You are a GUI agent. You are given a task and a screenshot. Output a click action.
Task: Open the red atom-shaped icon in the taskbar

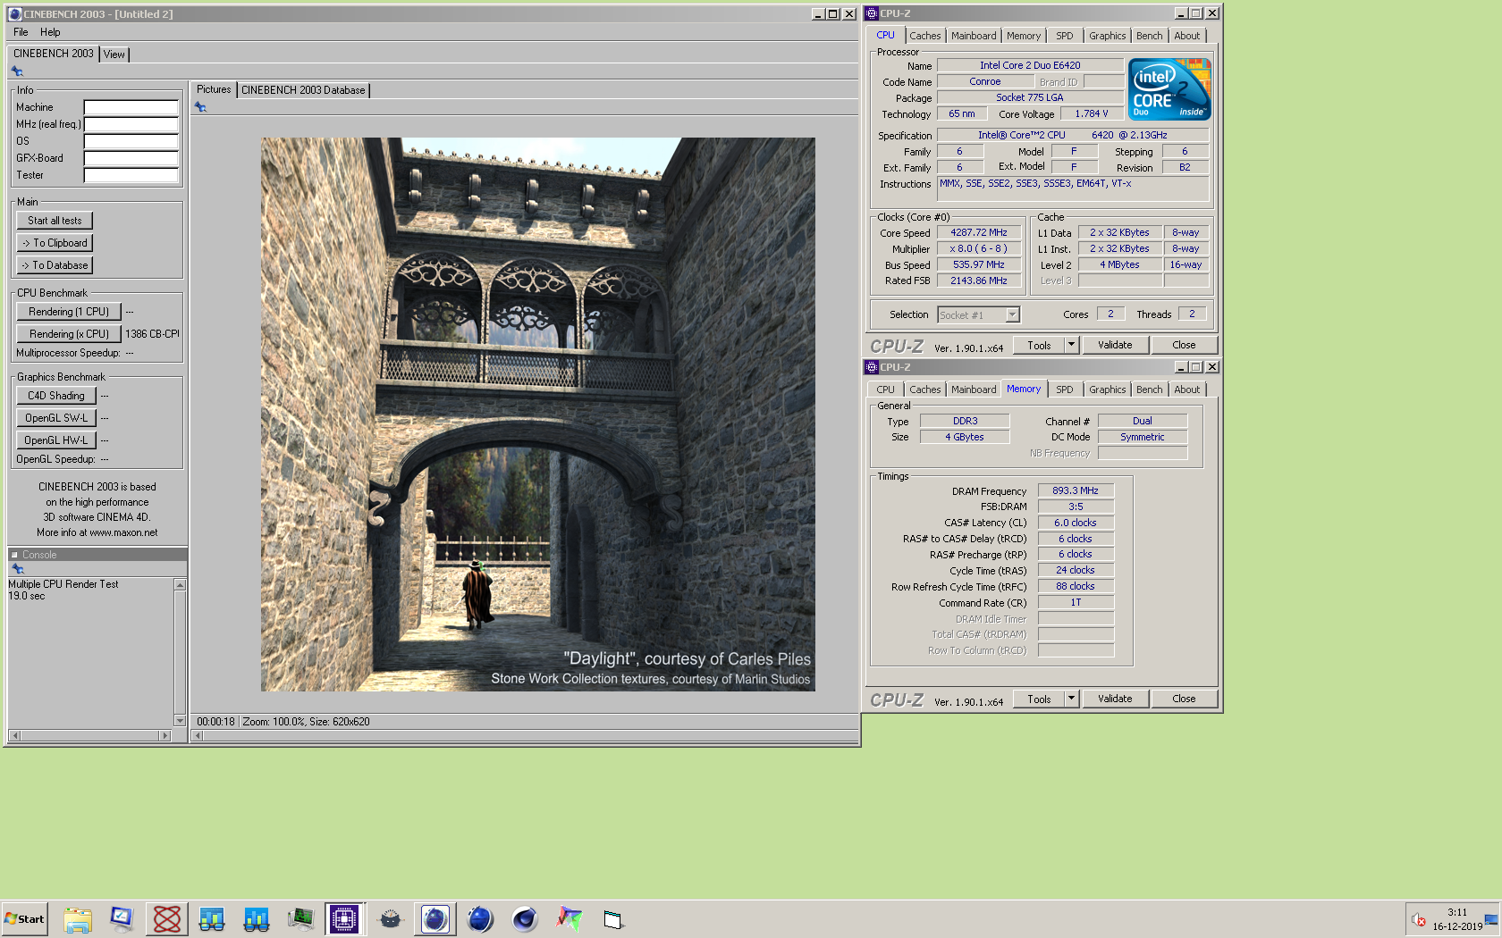click(167, 918)
